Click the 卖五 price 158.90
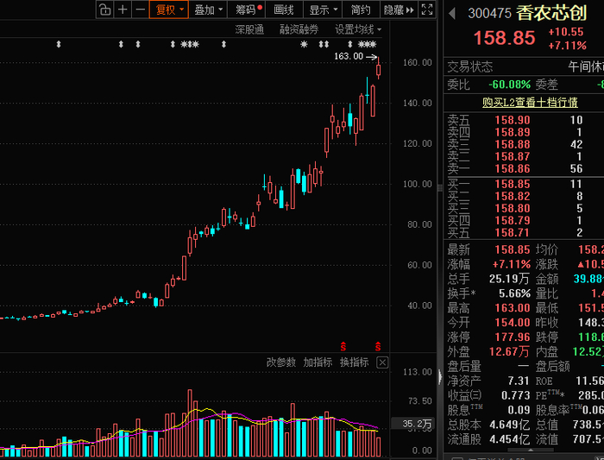Screen dimensions: 604x460 coord(513,120)
